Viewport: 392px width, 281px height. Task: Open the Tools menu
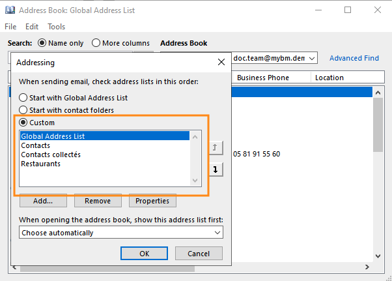tap(56, 27)
